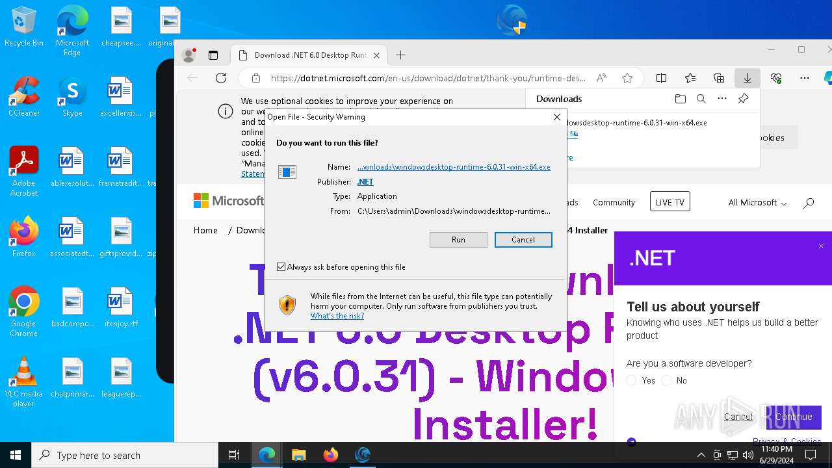This screenshot has height=468, width=832.
Task: Select the CCleaner desktop shortcut
Action: coord(24,97)
